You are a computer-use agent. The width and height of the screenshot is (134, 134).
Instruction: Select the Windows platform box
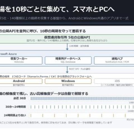coord(68,81)
